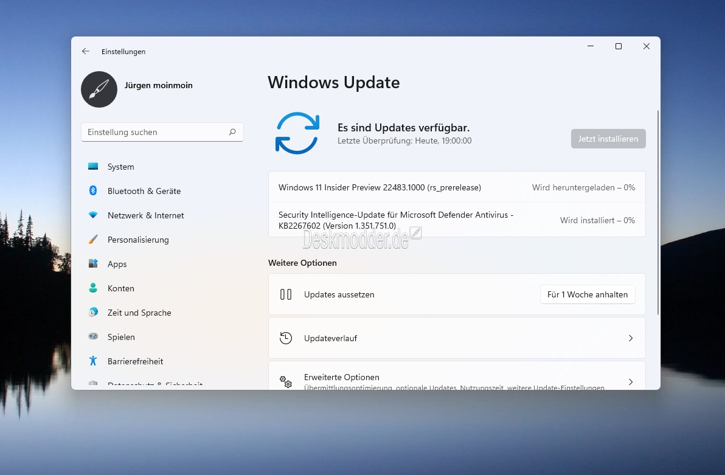Expand Updateverlauf via its chevron arrow

(x=631, y=338)
